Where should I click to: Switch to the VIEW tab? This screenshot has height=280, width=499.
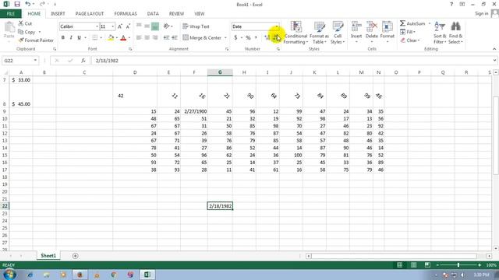coord(200,14)
